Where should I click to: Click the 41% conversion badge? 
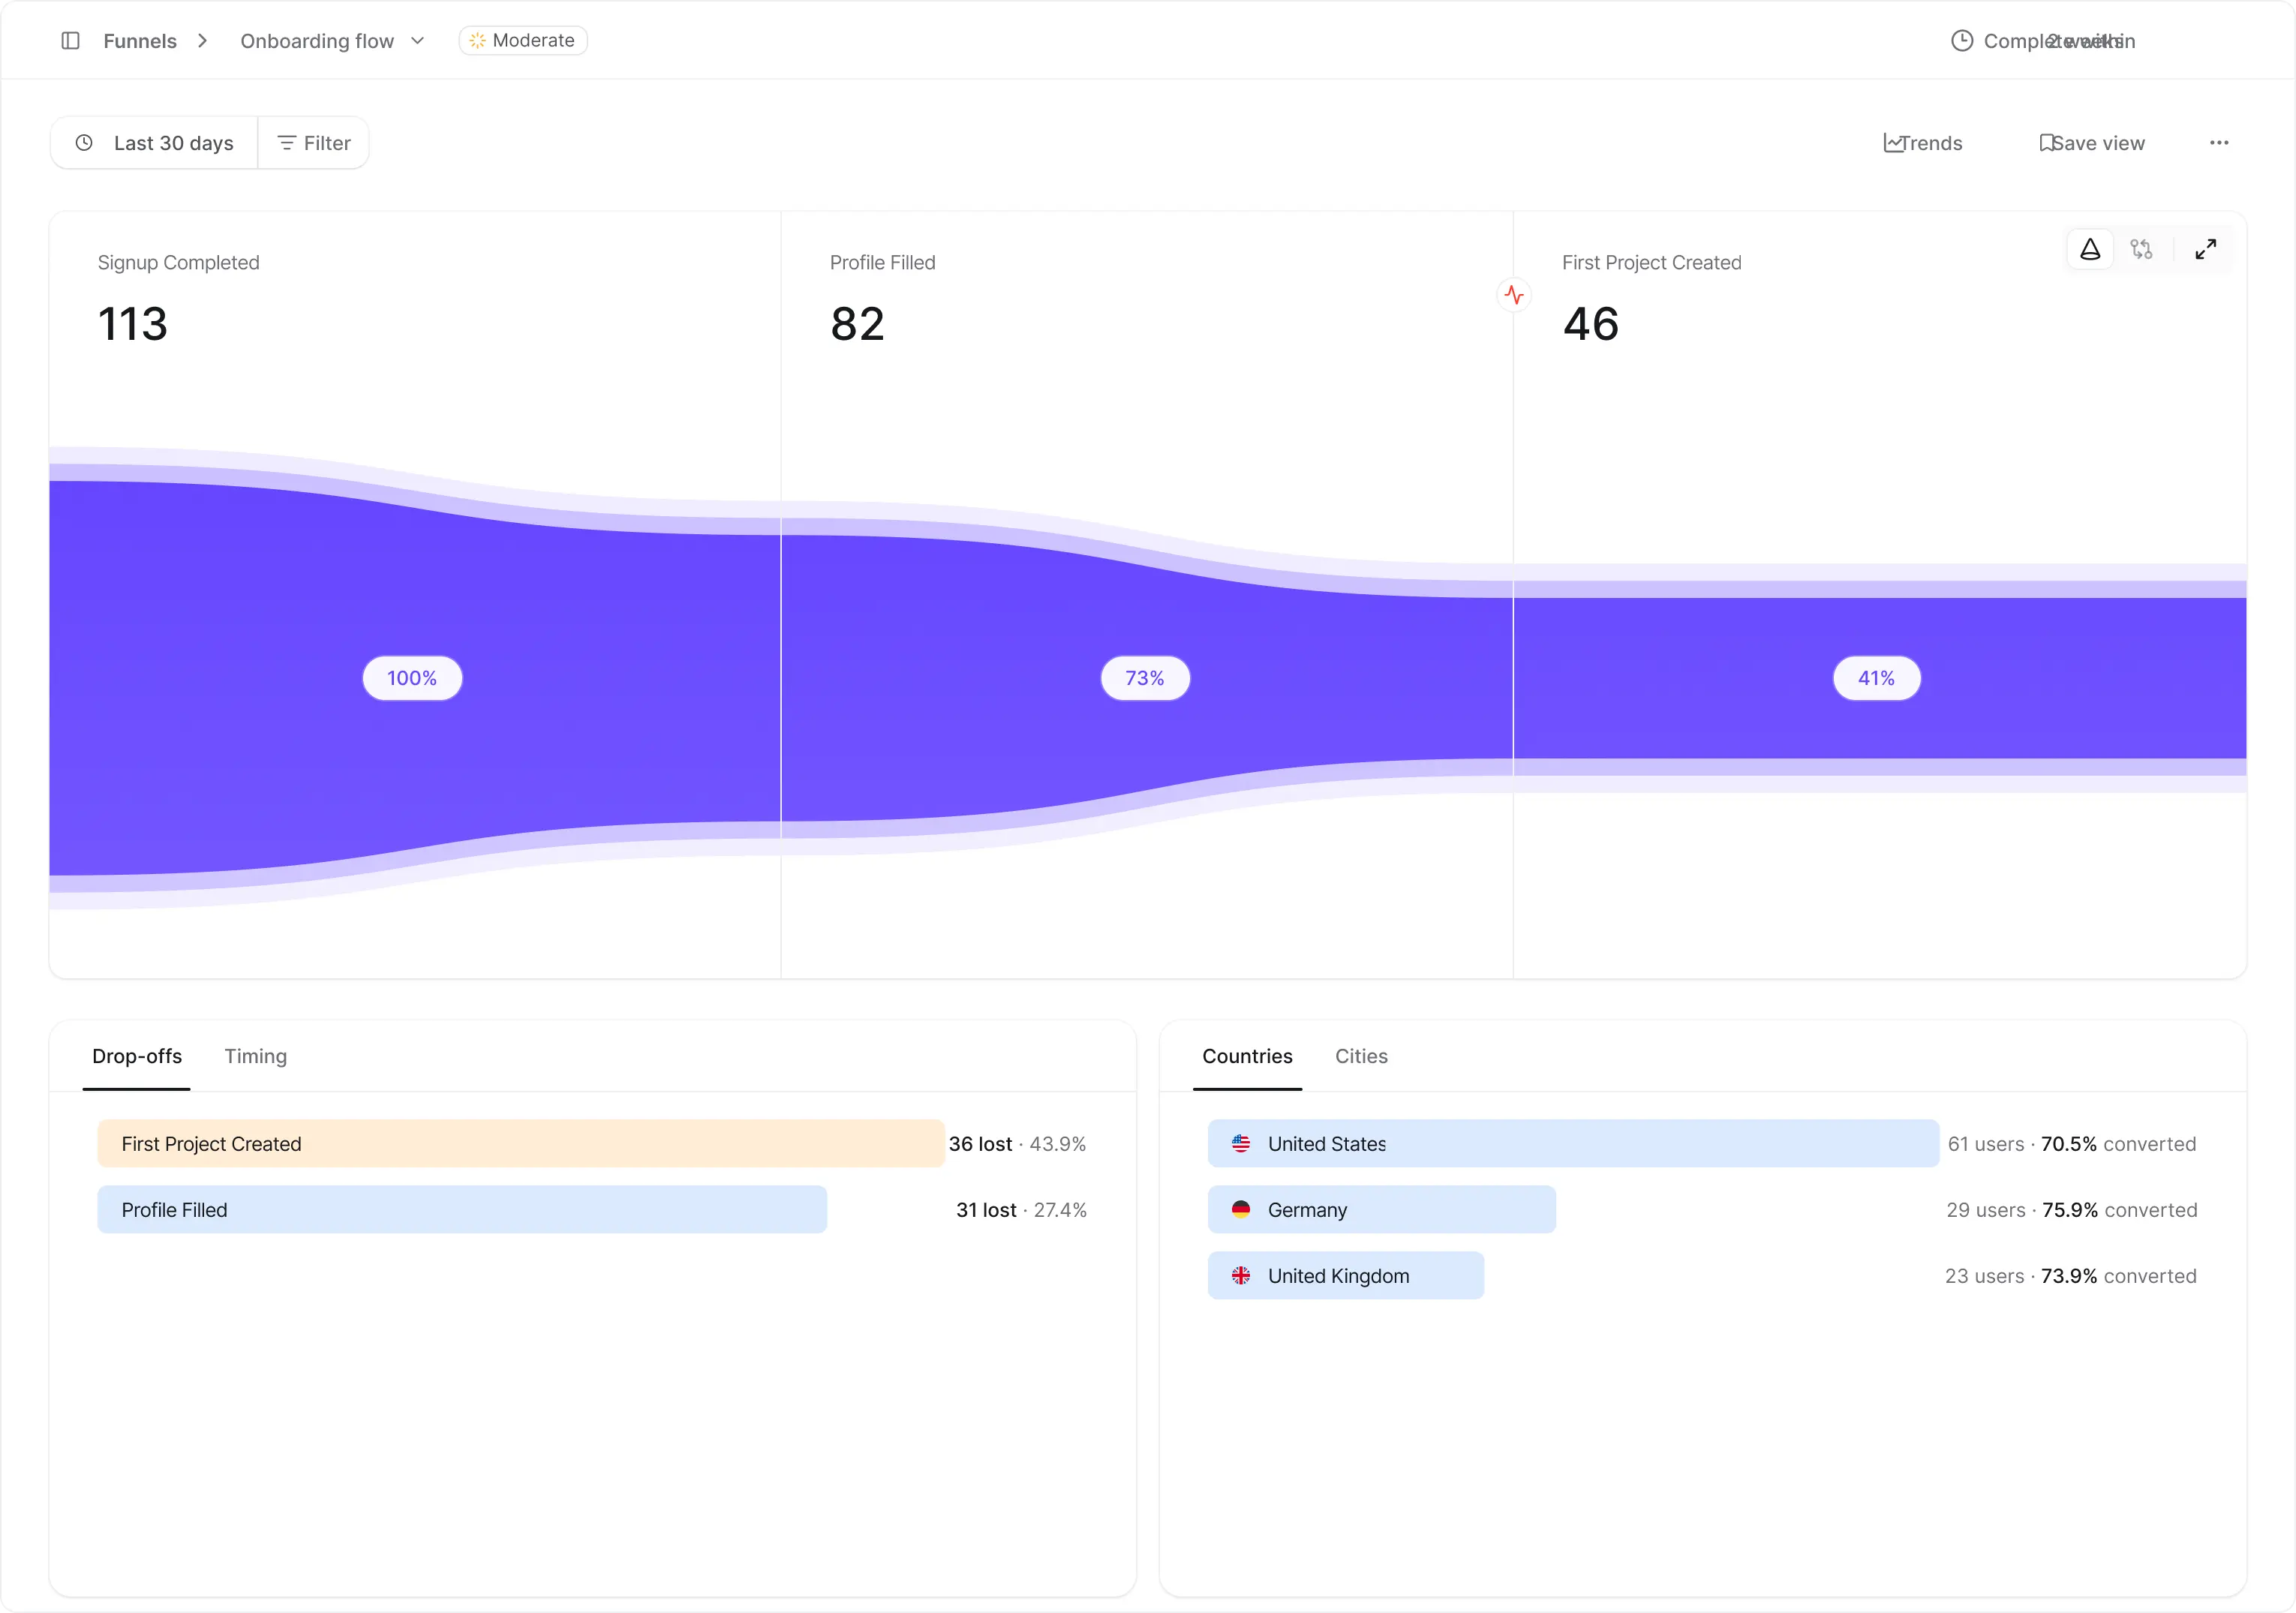click(1877, 678)
